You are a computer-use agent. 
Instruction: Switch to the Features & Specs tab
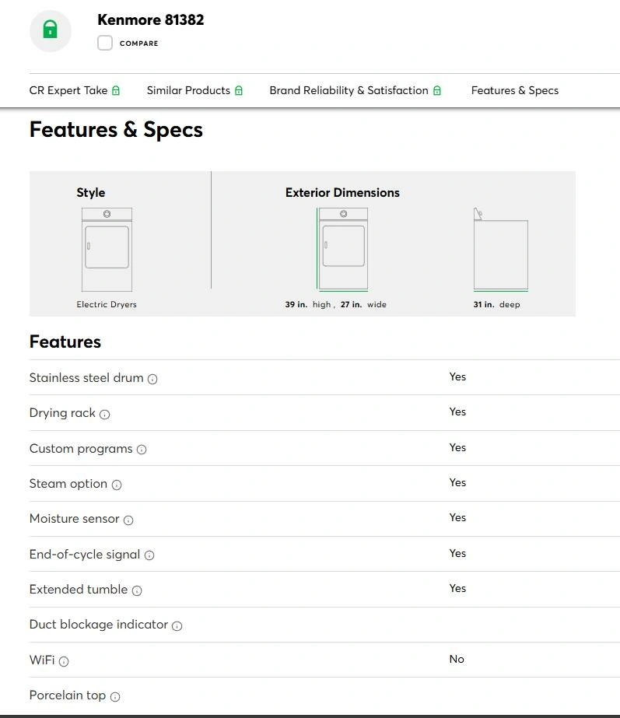[x=514, y=90]
